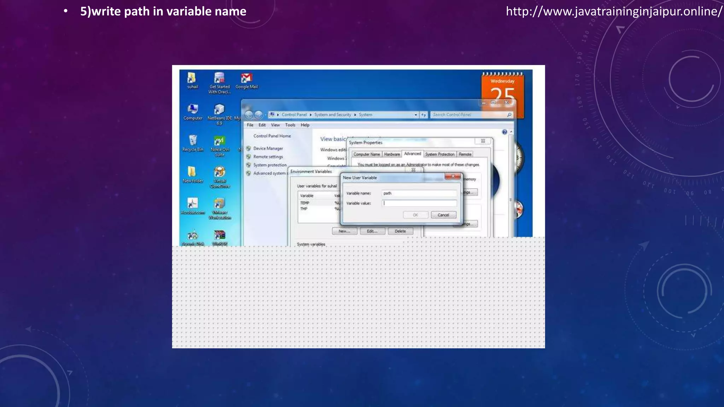Expand the Control Panel breadcrumb chevron

(311, 115)
